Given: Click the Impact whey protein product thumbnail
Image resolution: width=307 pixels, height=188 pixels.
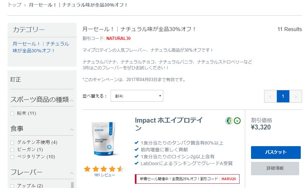Looking at the screenshot, I should click(x=104, y=139).
